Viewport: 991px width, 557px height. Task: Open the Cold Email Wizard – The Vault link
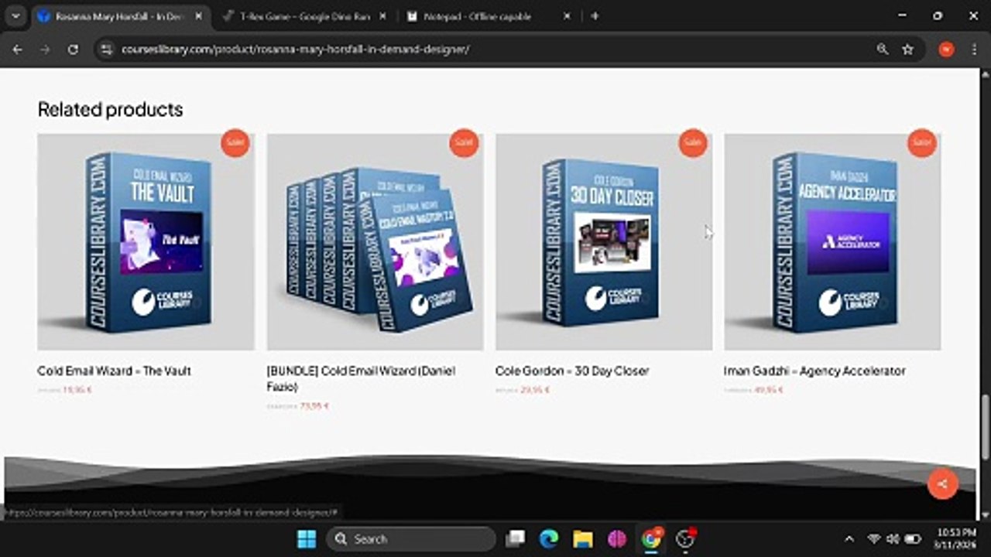tap(114, 371)
